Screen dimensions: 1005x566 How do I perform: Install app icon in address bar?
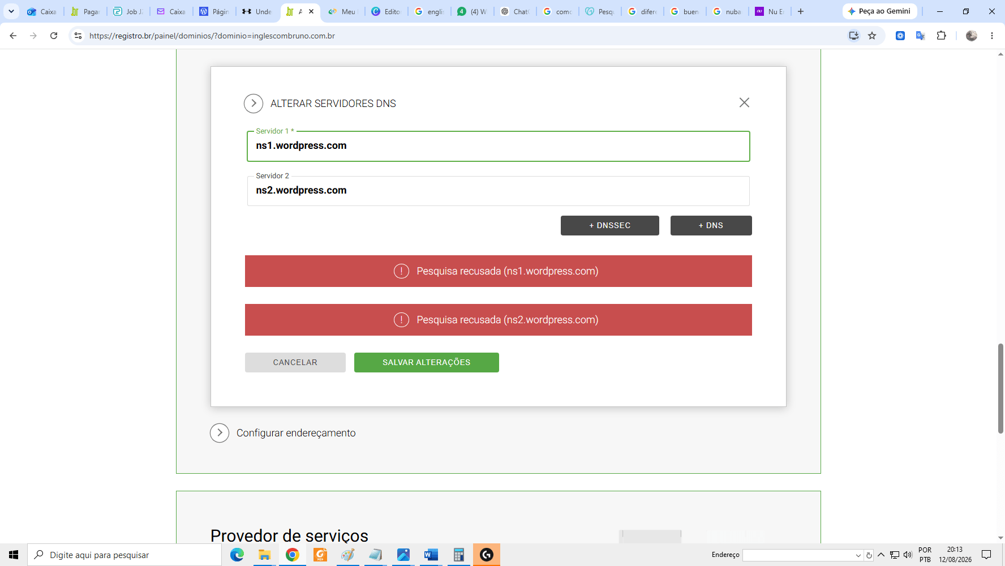854,36
